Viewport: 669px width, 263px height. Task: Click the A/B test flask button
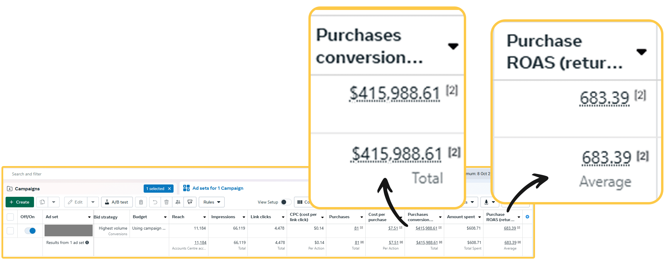tap(117, 202)
